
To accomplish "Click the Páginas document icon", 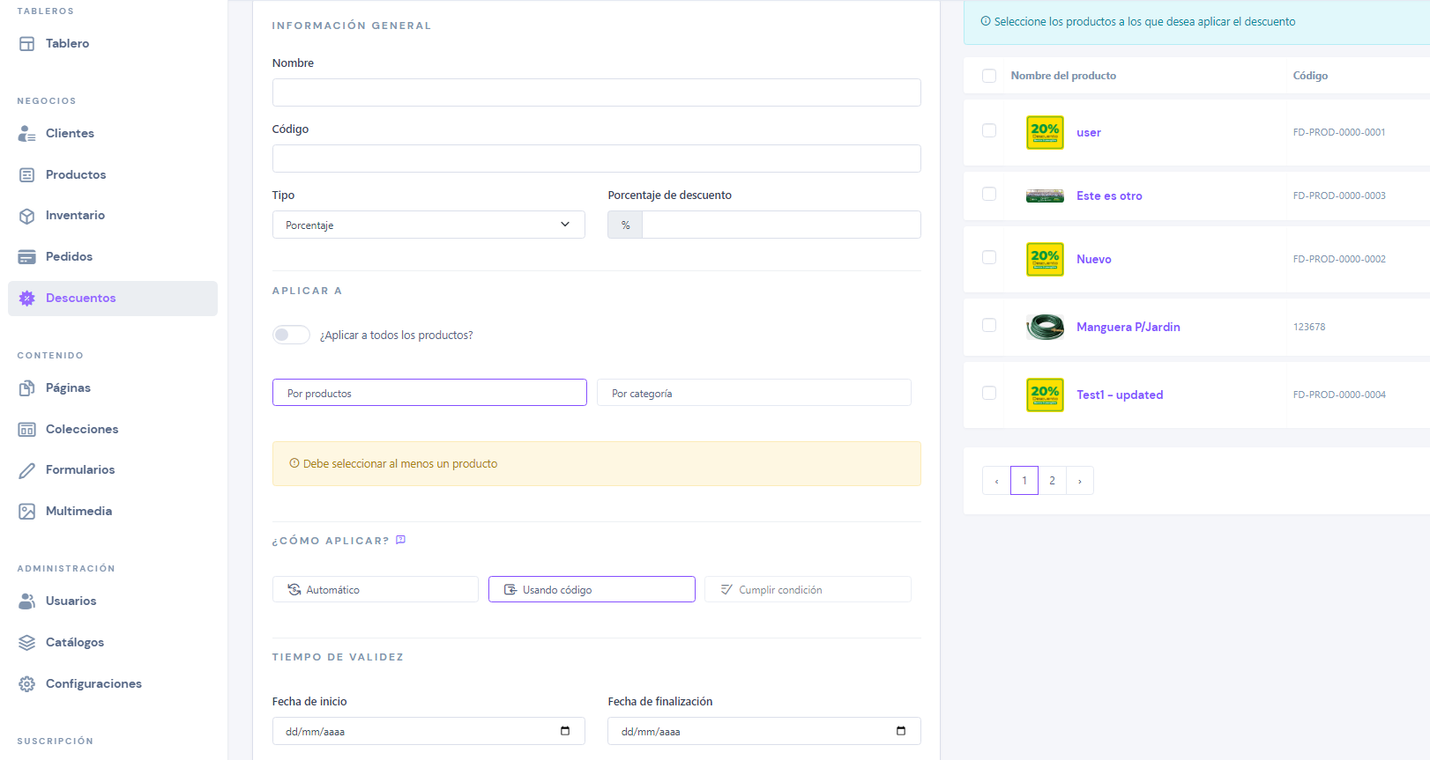I will point(27,388).
